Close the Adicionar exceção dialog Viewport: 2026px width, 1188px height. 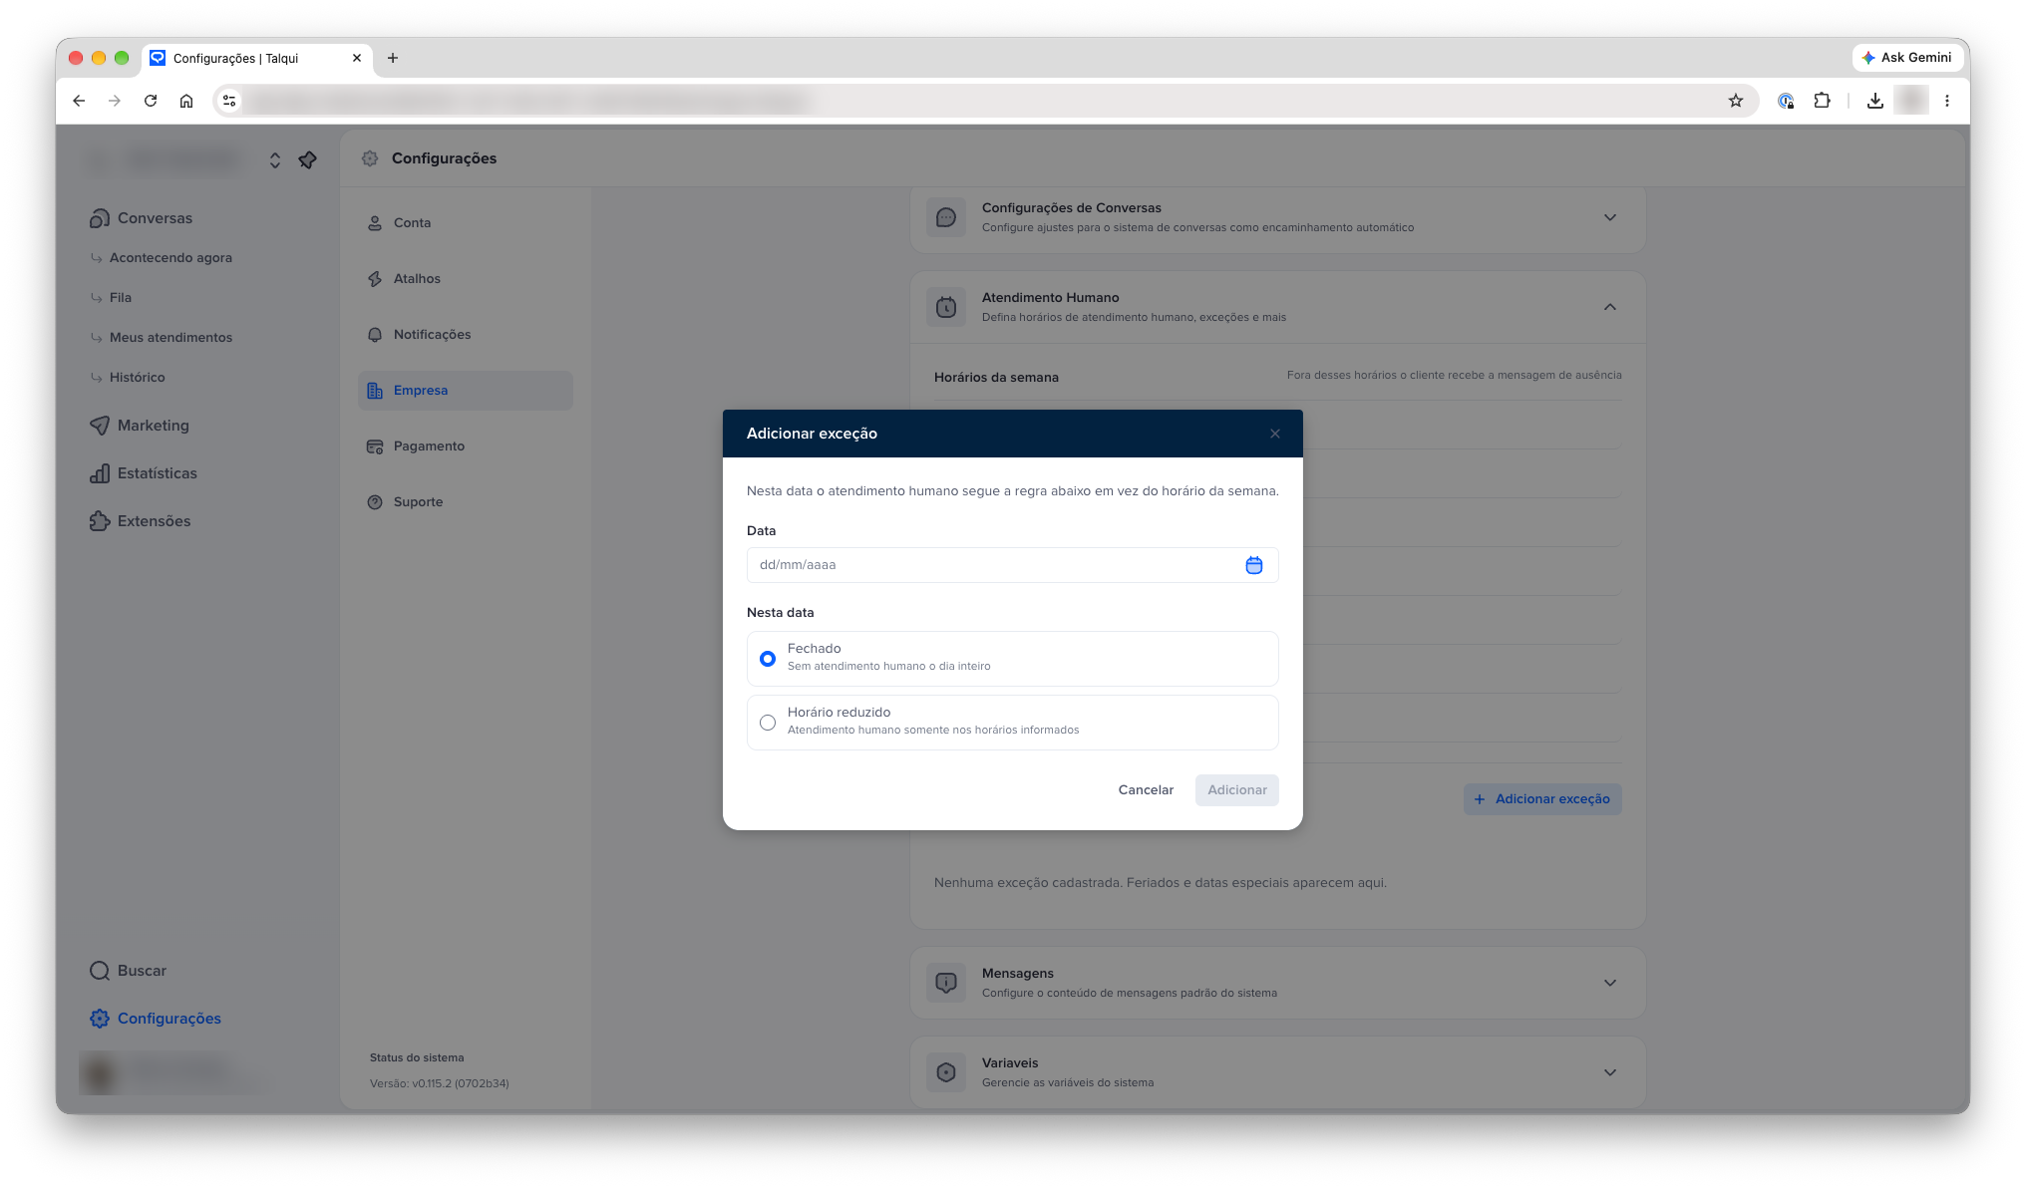tap(1274, 434)
